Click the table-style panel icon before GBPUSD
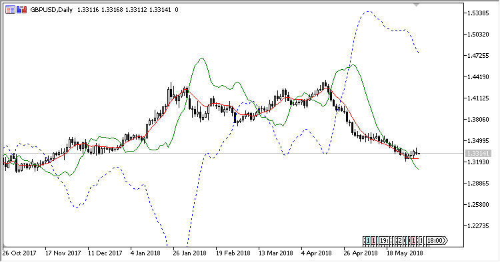The height and width of the screenshot is (262, 500). click(10, 10)
